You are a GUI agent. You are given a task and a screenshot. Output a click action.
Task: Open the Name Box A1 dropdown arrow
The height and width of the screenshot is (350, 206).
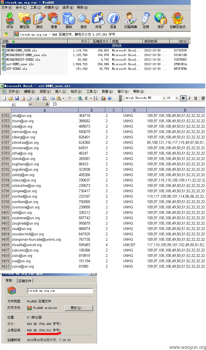point(30,104)
